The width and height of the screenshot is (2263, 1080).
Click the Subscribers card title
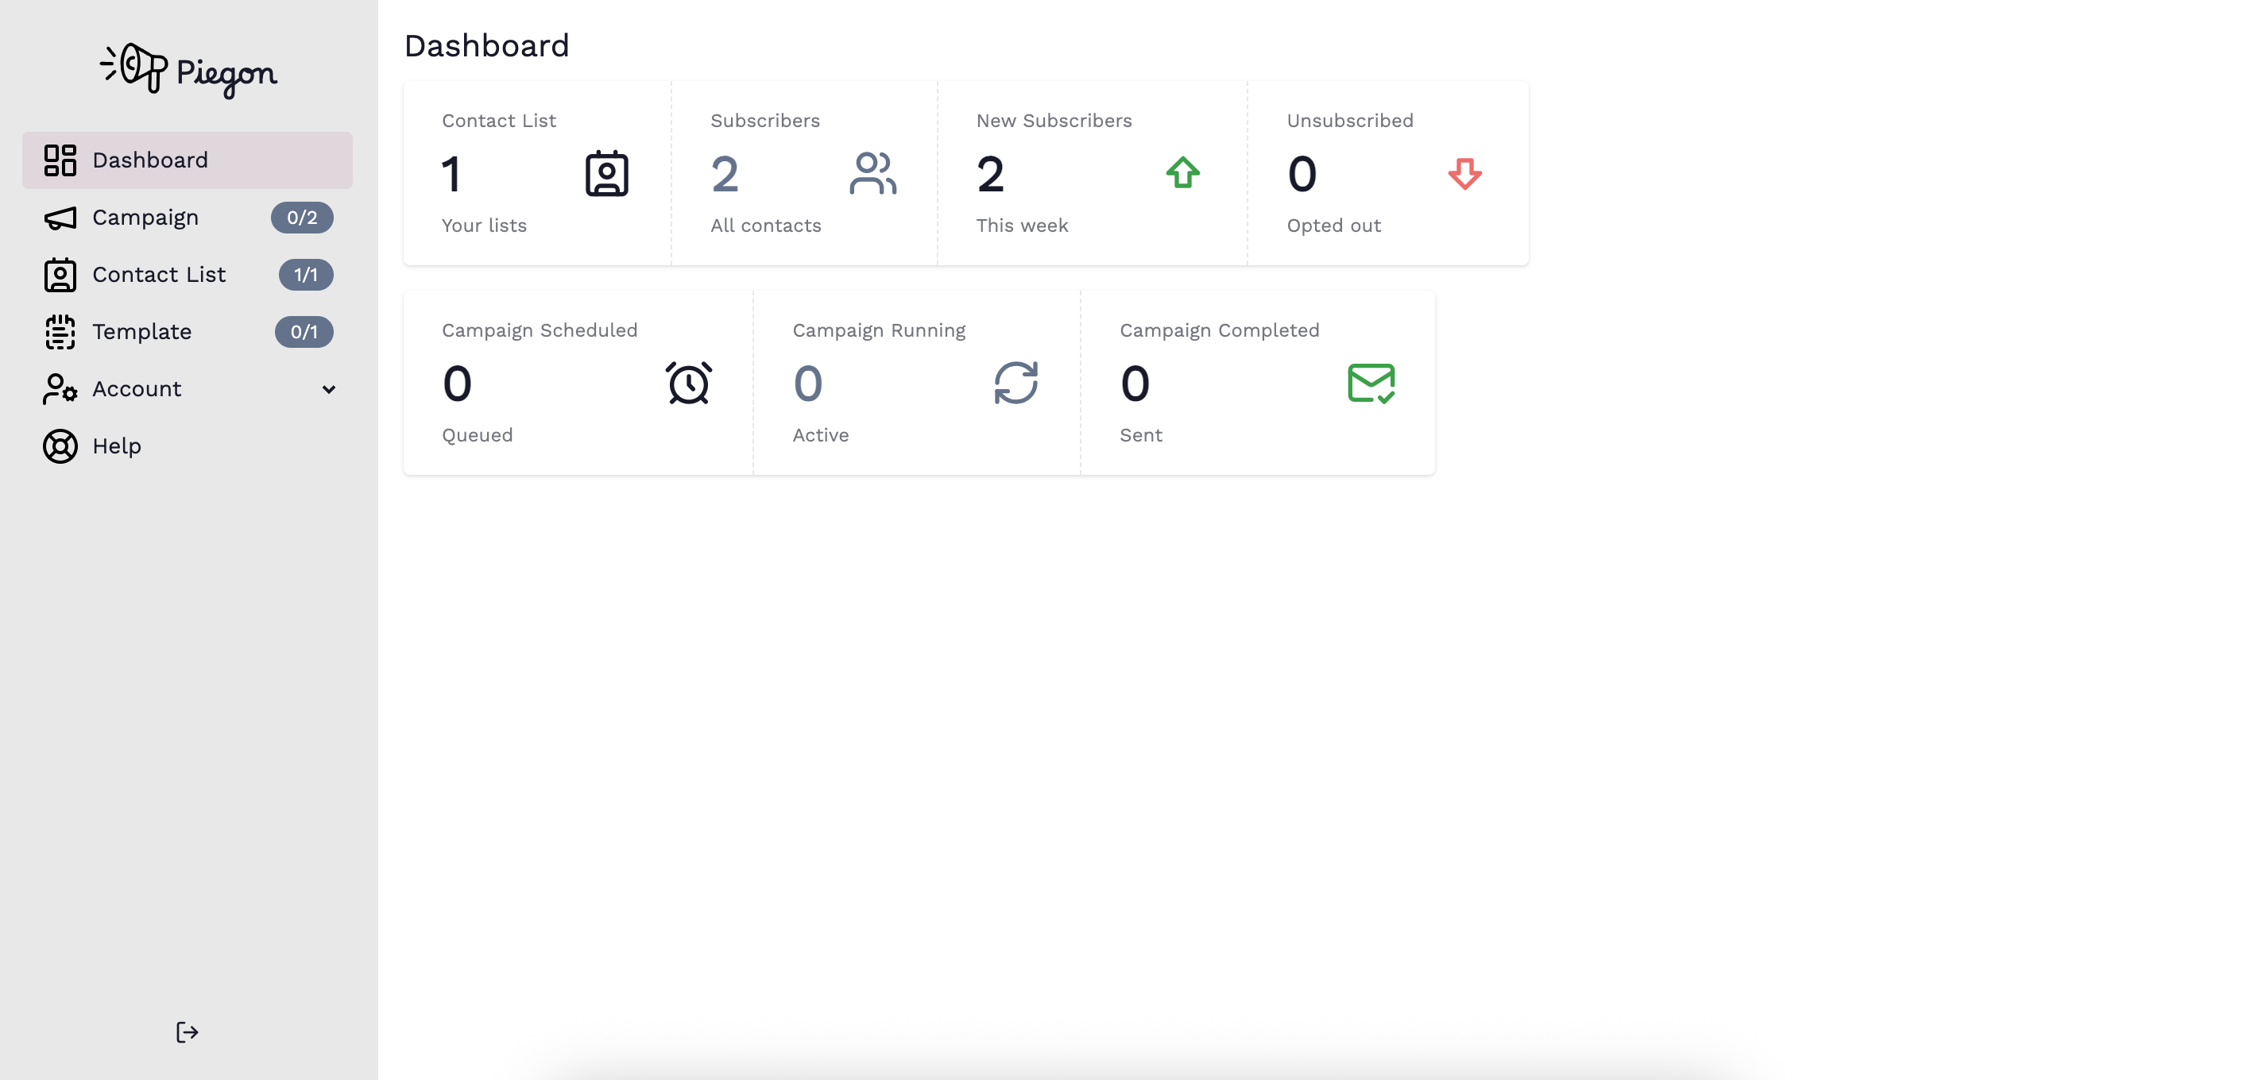point(765,121)
